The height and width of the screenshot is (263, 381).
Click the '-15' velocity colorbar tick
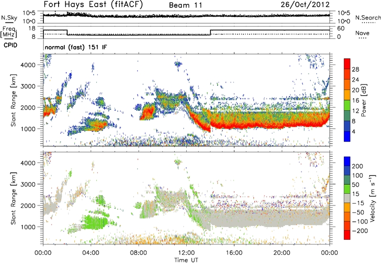pos(358,203)
